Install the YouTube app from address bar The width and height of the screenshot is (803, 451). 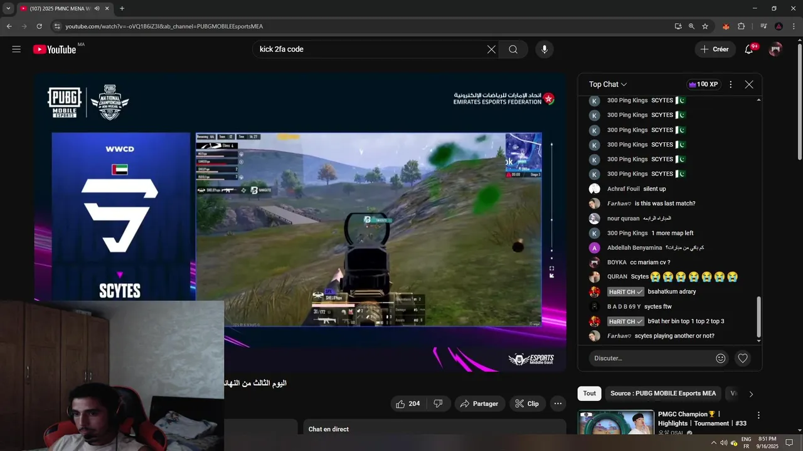pyautogui.click(x=678, y=26)
